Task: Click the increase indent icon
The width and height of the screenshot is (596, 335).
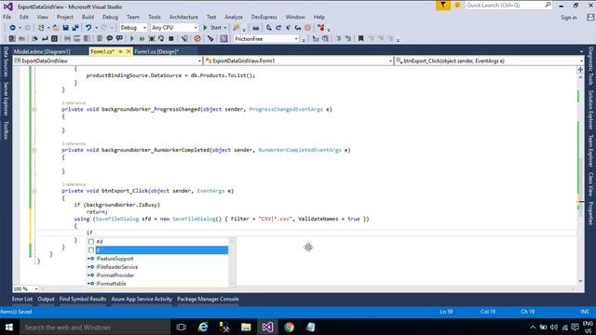Action: (347, 39)
